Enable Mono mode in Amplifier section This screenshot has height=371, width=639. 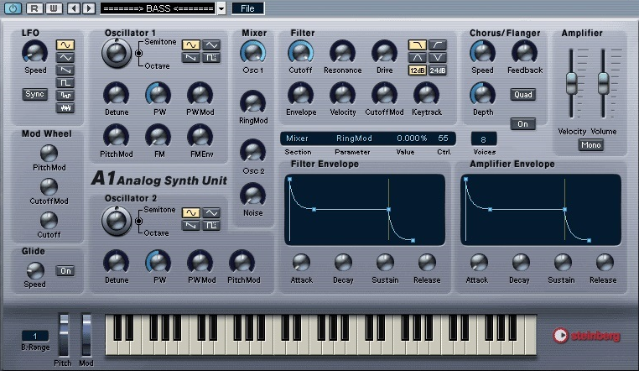coord(590,145)
